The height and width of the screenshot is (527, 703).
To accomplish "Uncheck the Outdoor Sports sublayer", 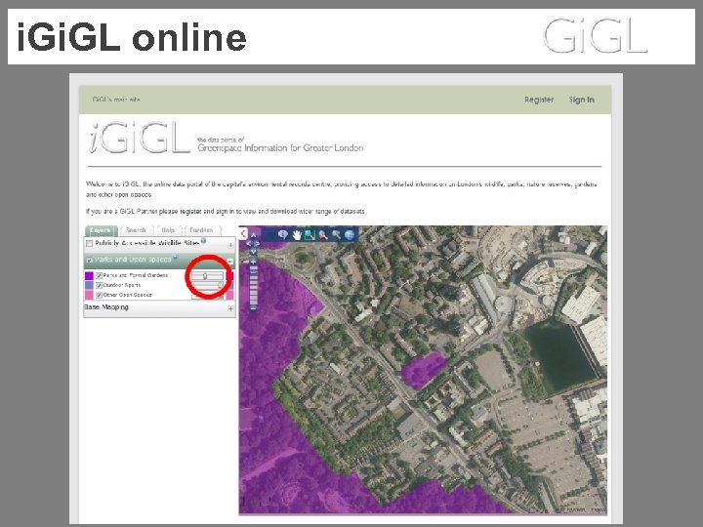I will [x=99, y=285].
